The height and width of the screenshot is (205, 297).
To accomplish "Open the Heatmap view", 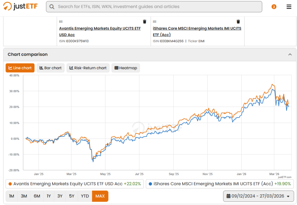I will point(126,68).
